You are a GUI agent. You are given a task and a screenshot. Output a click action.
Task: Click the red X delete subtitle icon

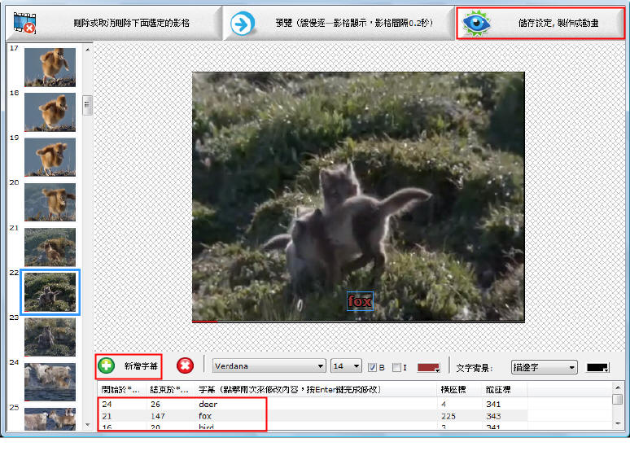pyautogui.click(x=185, y=366)
